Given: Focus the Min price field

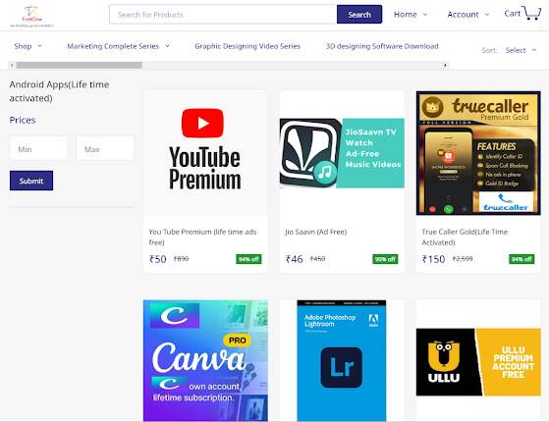Looking at the screenshot, I should point(39,148).
